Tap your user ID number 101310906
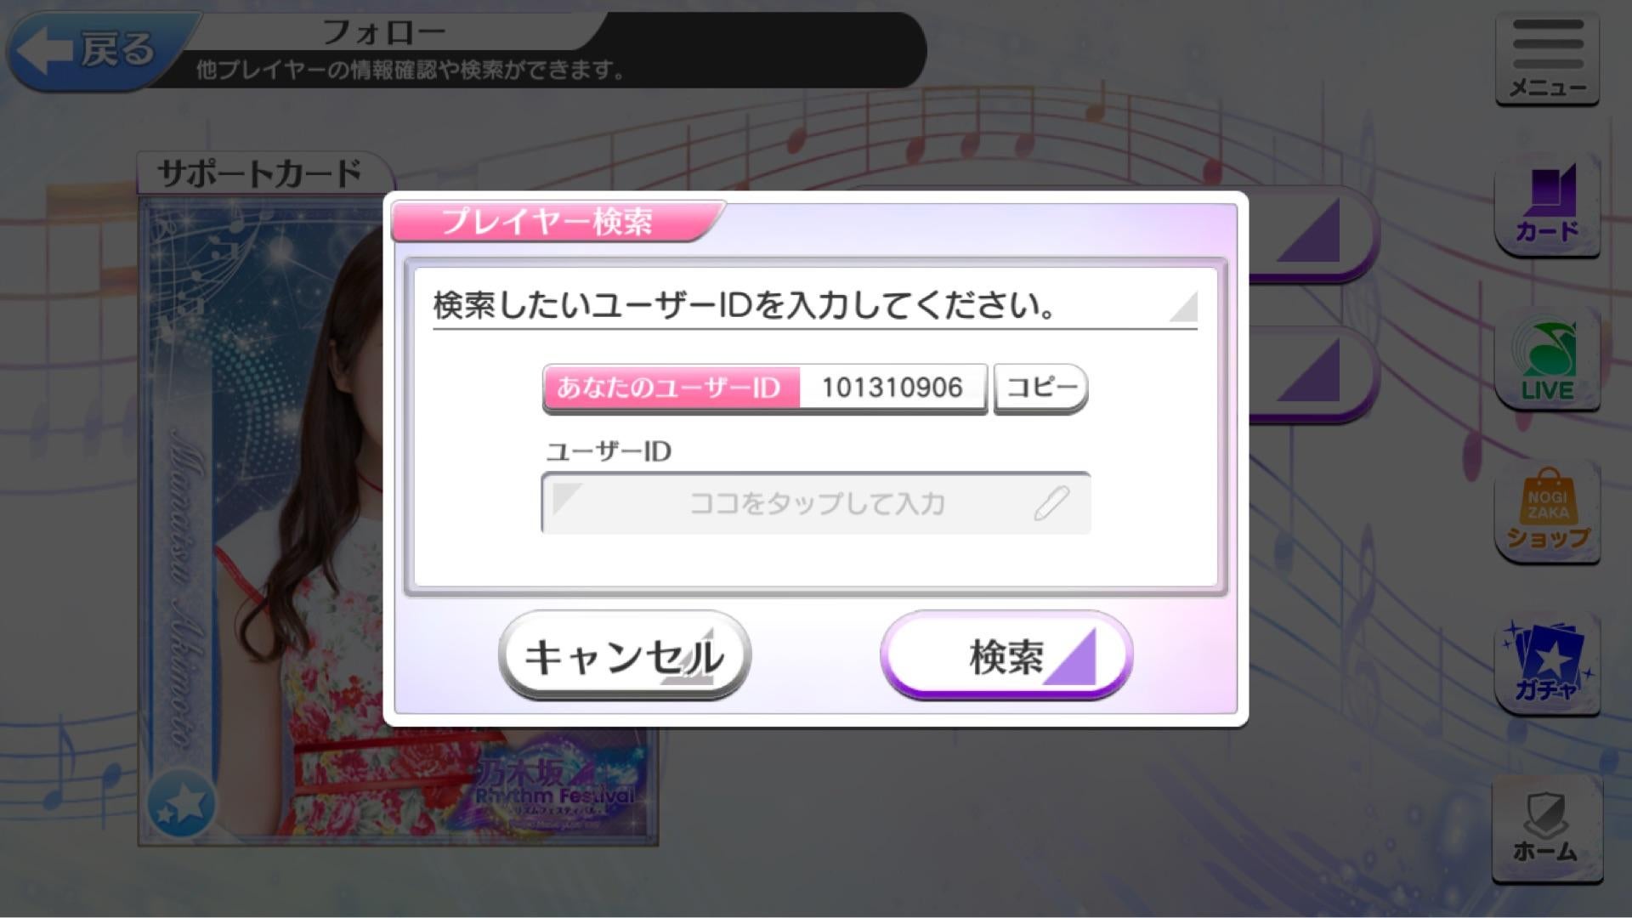 (892, 388)
